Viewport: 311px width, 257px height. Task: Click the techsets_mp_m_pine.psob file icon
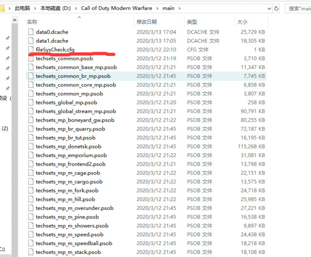31,216
